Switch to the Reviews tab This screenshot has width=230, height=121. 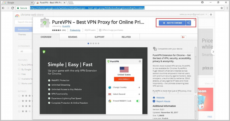coord(73,37)
